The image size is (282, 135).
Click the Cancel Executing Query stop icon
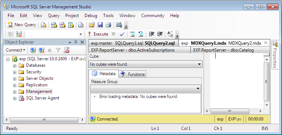coord(113,34)
